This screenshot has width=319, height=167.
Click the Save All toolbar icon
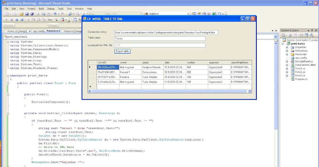click(x=32, y=13)
